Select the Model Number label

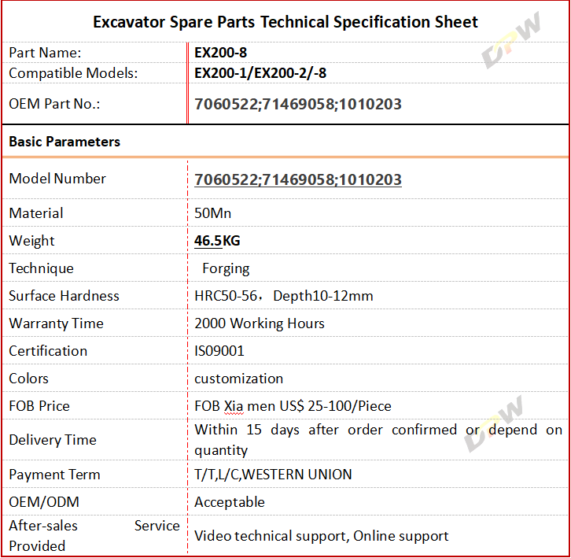[x=57, y=179]
